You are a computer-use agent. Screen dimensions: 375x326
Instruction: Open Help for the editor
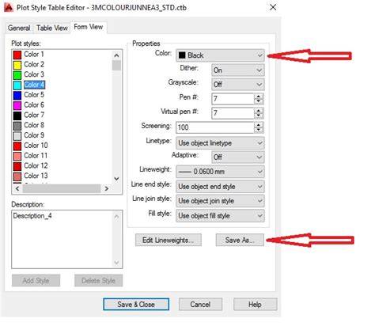point(255,305)
